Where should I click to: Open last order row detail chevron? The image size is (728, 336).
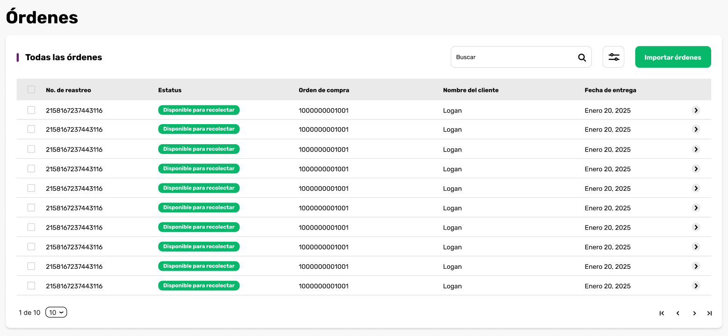coord(696,286)
